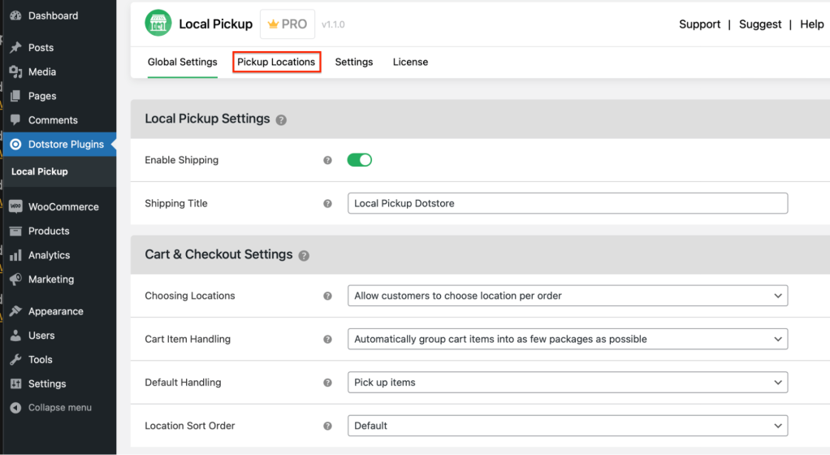Image resolution: width=830 pixels, height=455 pixels.
Task: Click the help icon for Choosing Locations
Action: coord(328,297)
